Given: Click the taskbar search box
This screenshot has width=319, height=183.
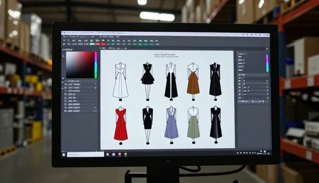Looking at the screenshot, I should 85,154.
